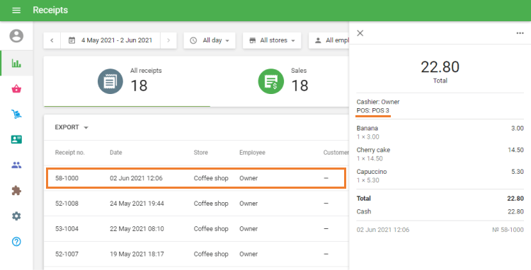Open Inventory management cart icon
The image size is (531, 270).
point(16,115)
